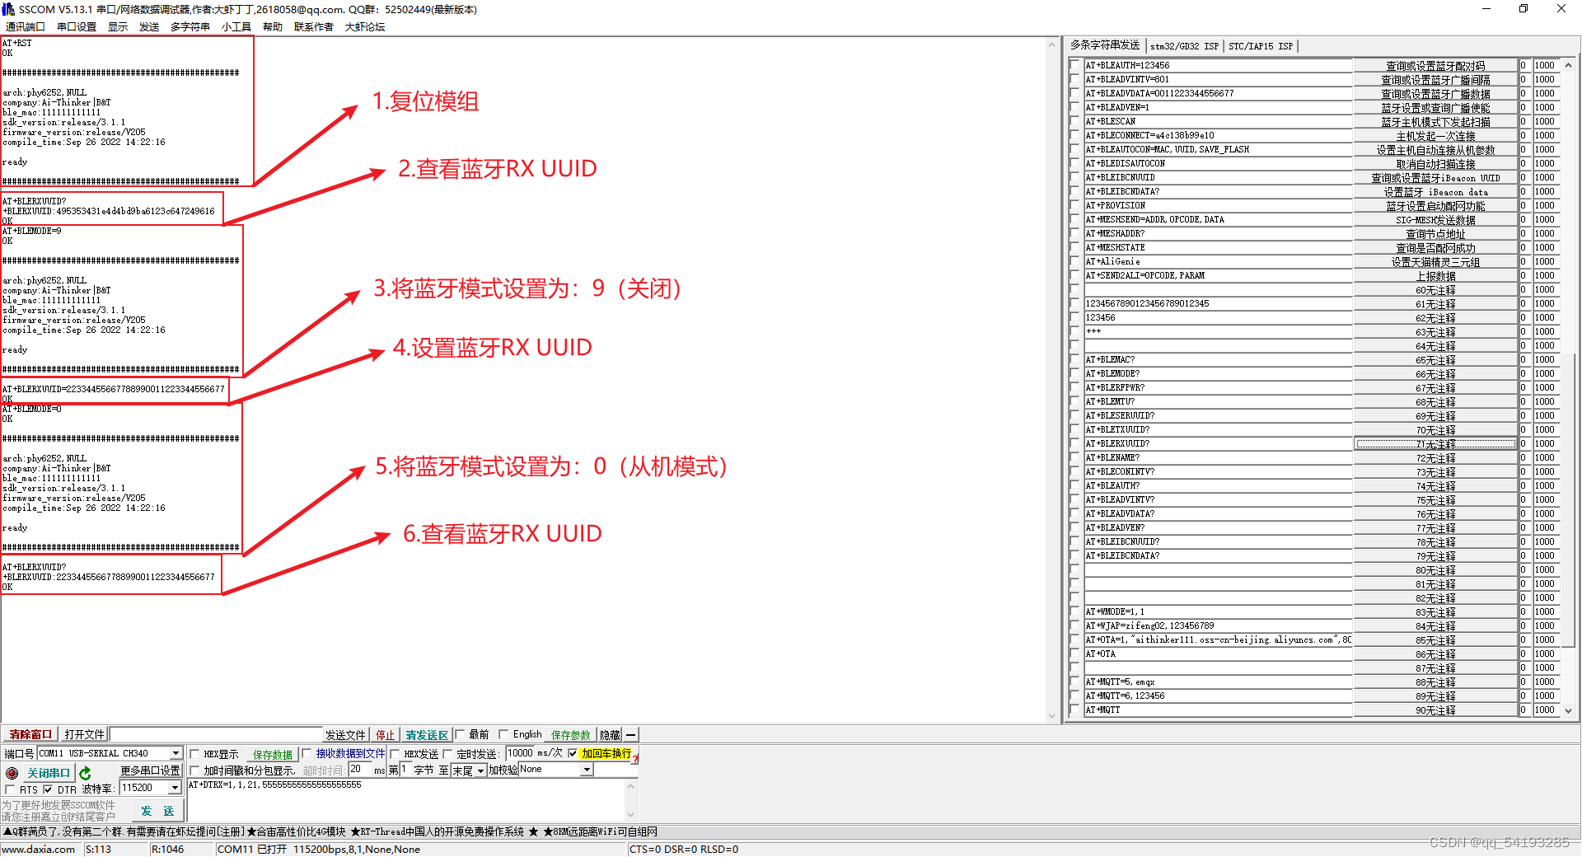This screenshot has width=1582, height=857.
Task: Open the 串口设置 menu
Action: click(x=77, y=26)
